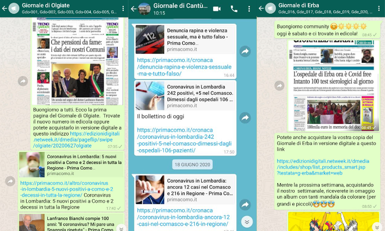Image resolution: width=385 pixels, height=231 pixels.
Task: Jump to latest message in Olgiate chat
Action: (121, 228)
